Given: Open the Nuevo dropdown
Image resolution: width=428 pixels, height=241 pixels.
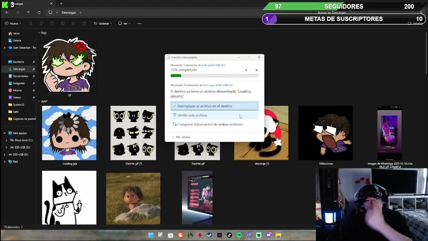Looking at the screenshot, I should 13,23.
